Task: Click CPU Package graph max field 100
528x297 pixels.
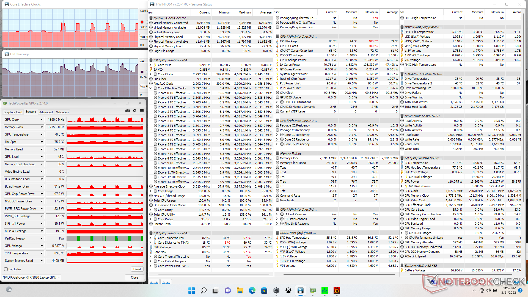Action: click(x=143, y=61)
